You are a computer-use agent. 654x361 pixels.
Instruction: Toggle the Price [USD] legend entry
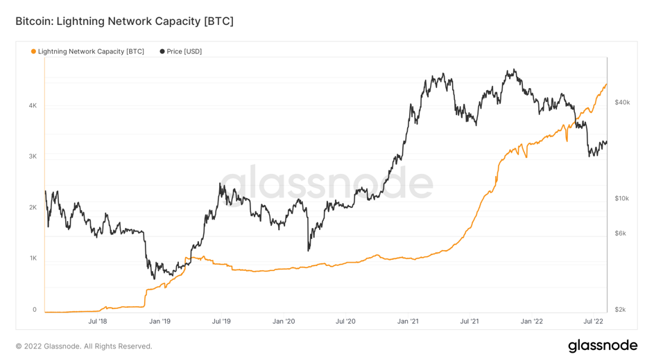[181, 51]
